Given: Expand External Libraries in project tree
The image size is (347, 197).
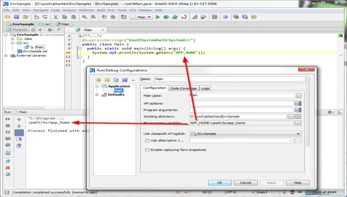Looking at the screenshot, I should (6, 55).
